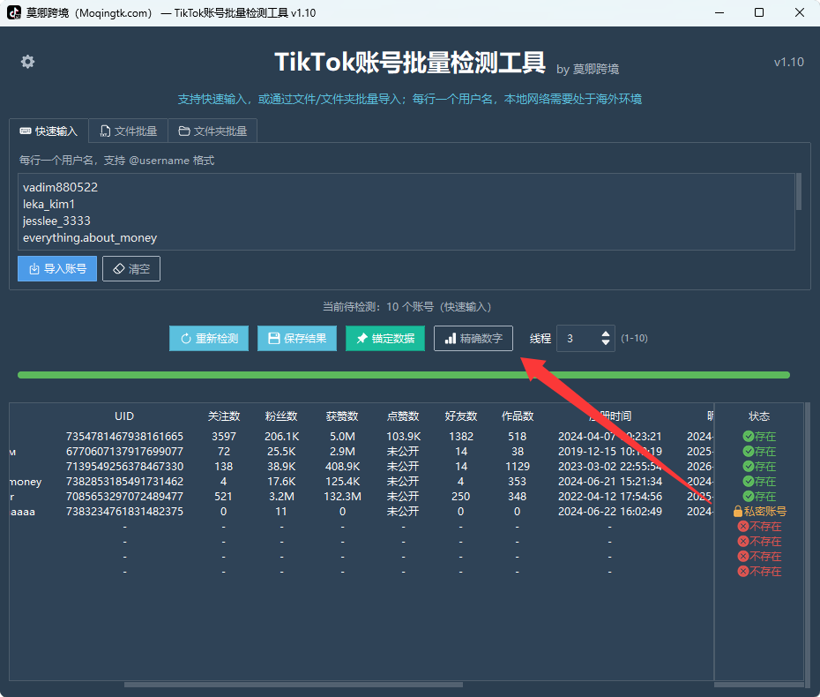Click 存在 status in the 3.2M followers row

click(x=759, y=497)
